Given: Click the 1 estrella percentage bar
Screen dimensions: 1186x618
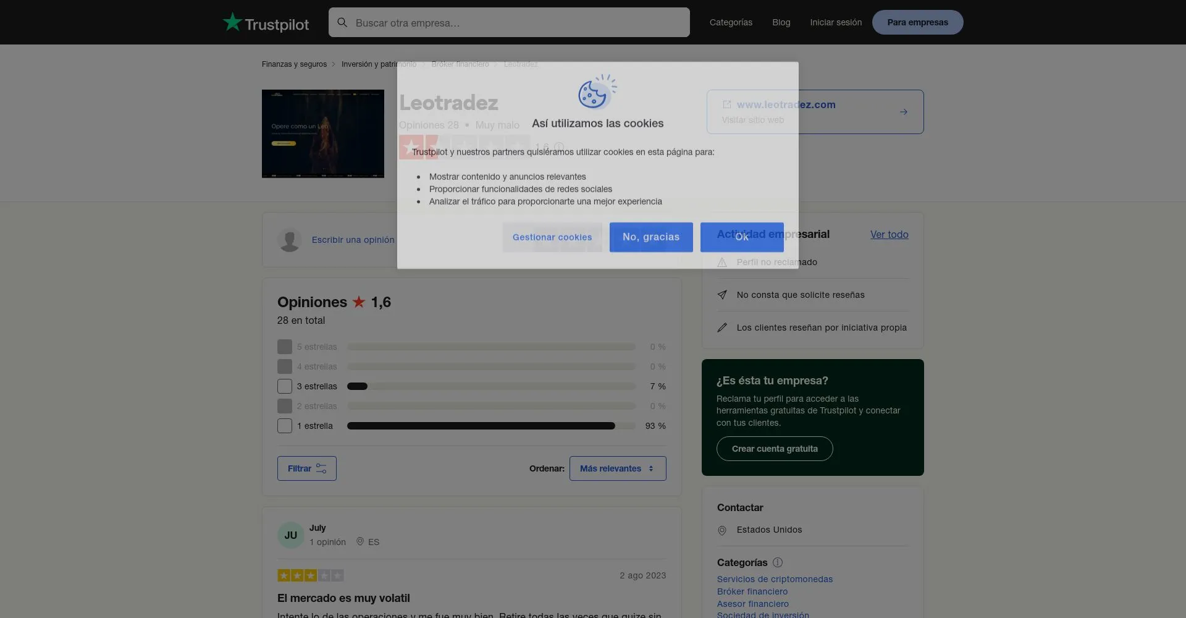Looking at the screenshot, I should pyautogui.click(x=491, y=426).
